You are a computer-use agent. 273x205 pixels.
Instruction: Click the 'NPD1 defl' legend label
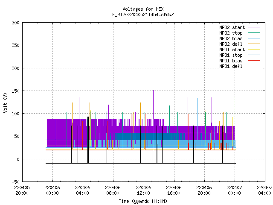click(x=231, y=67)
